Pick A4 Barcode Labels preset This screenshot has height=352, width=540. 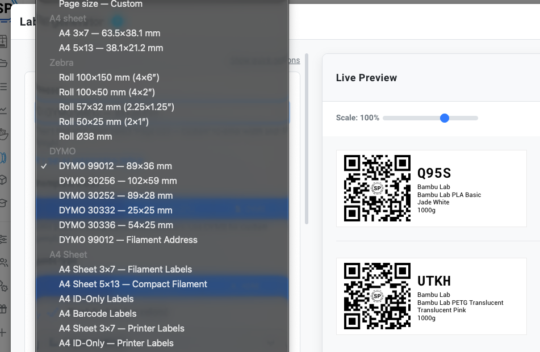coord(162,314)
